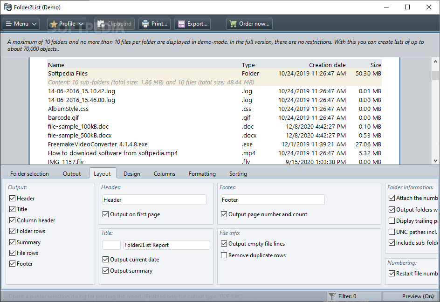Viewport: 440px width, 302px height.
Task: Click the Header text input field
Action: tap(154, 200)
